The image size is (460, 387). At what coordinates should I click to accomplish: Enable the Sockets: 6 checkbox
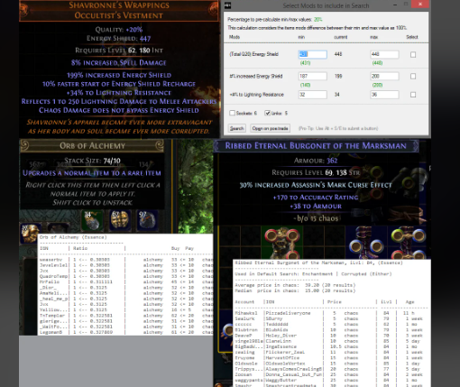(232, 113)
